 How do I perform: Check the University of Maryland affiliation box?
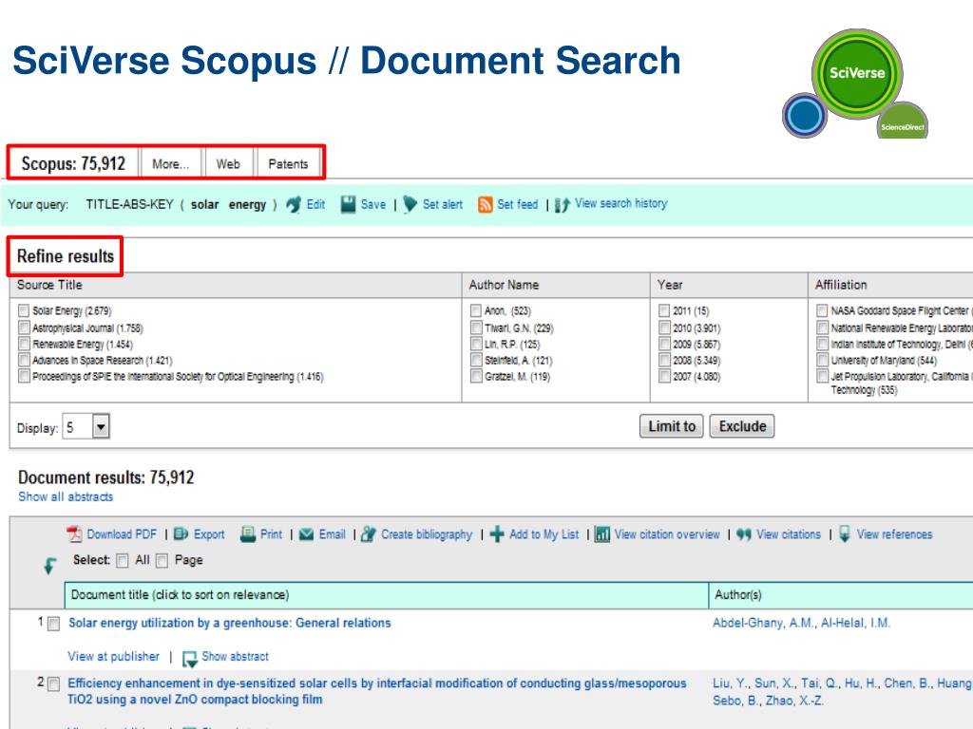822,360
